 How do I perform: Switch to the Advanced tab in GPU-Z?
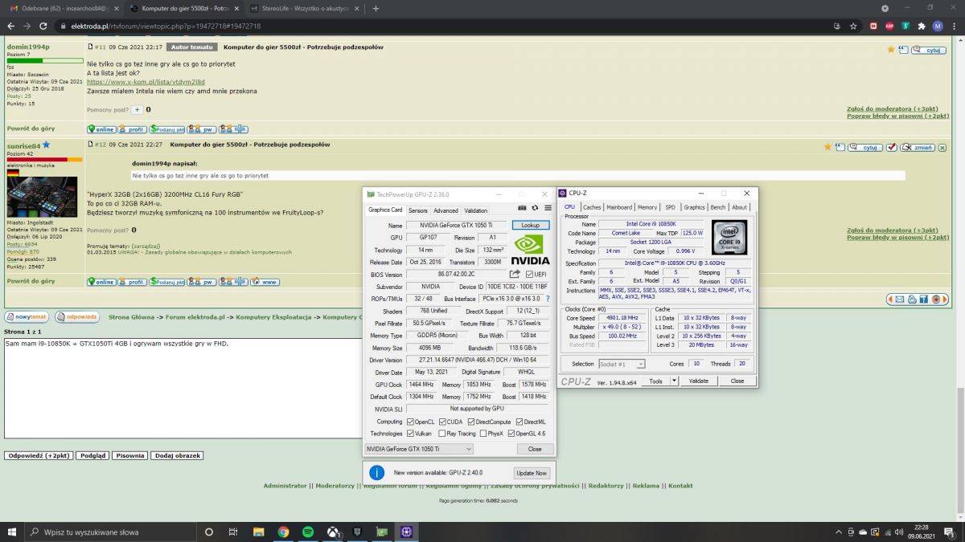tap(446, 210)
